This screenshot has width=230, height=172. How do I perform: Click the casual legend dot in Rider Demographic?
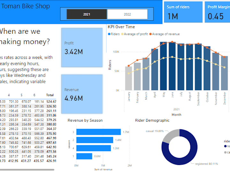(x=225, y=152)
